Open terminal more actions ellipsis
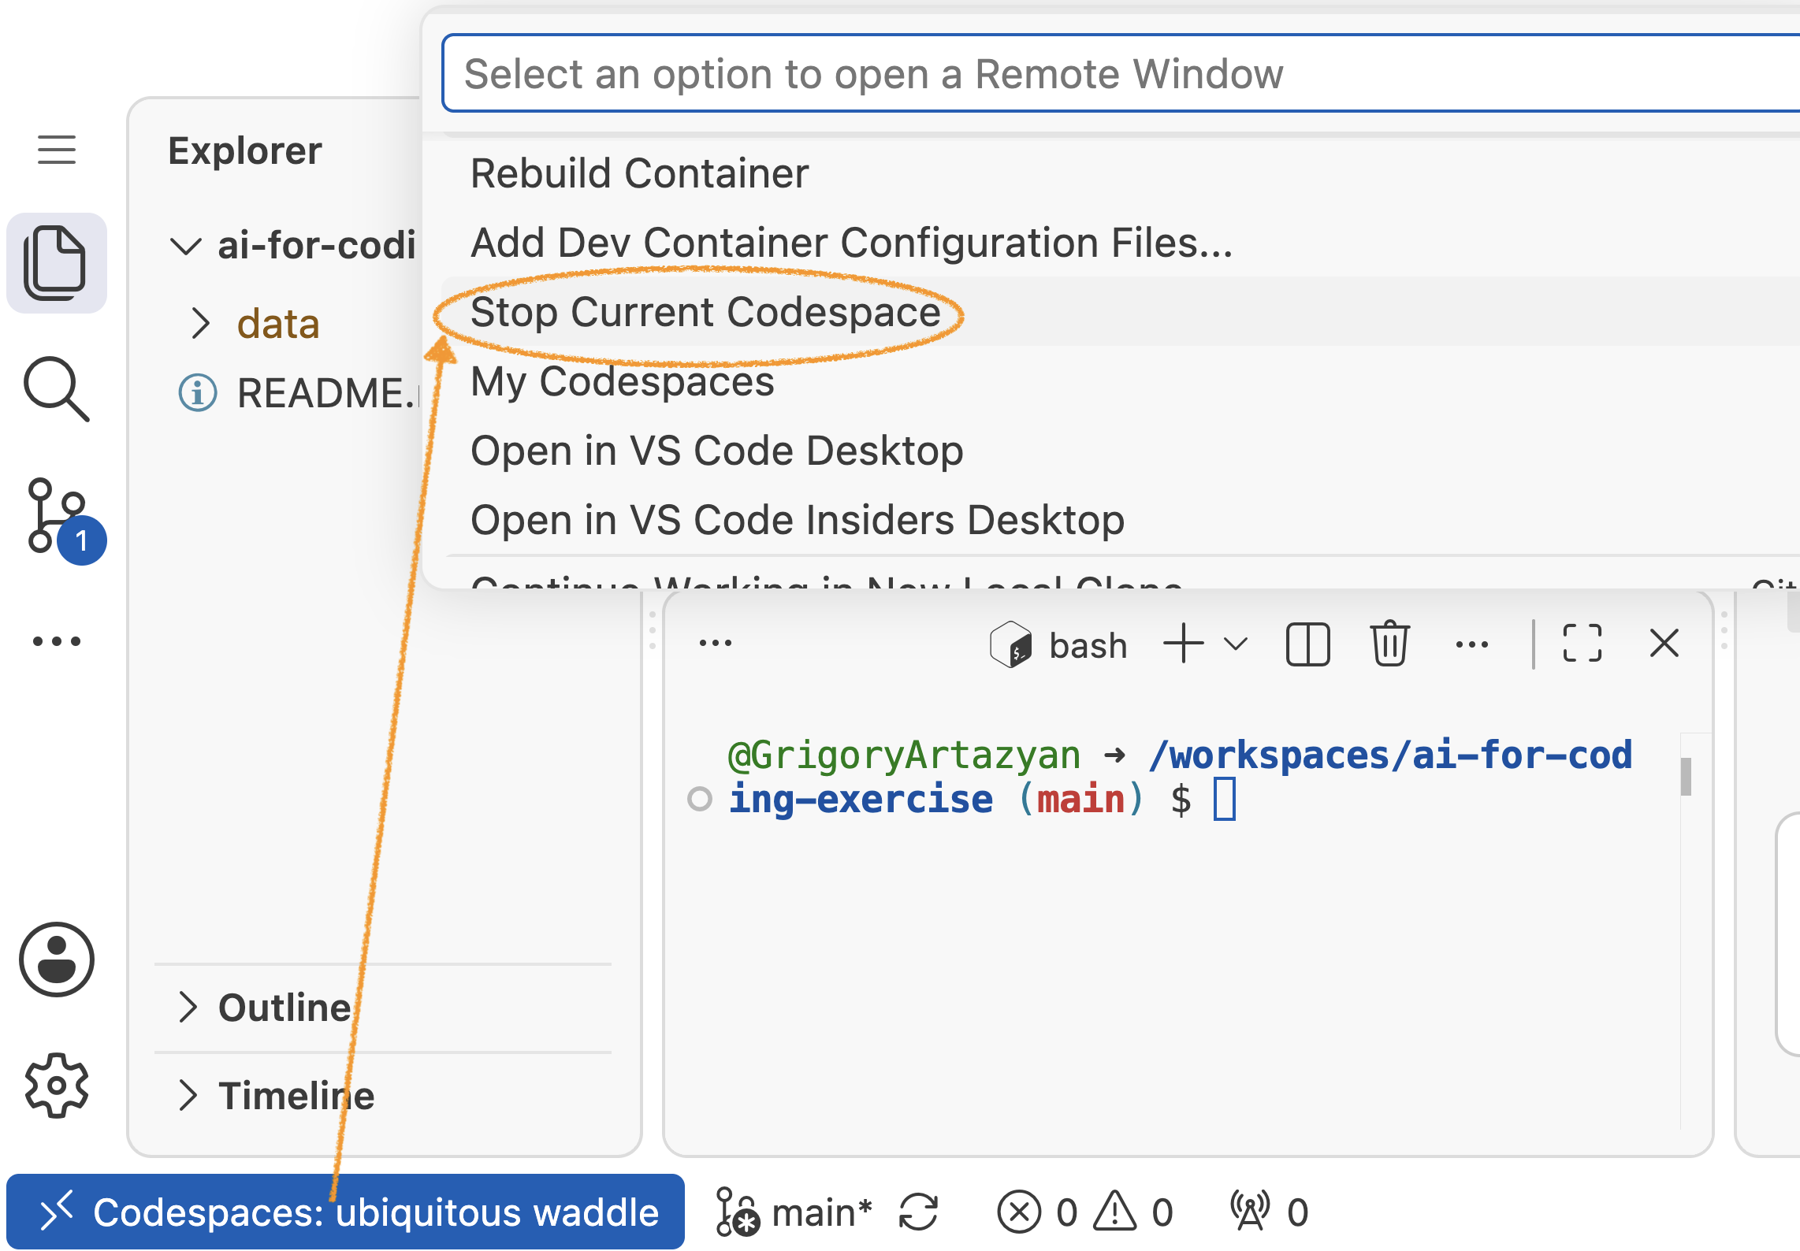This screenshot has width=1800, height=1251. click(x=1471, y=644)
